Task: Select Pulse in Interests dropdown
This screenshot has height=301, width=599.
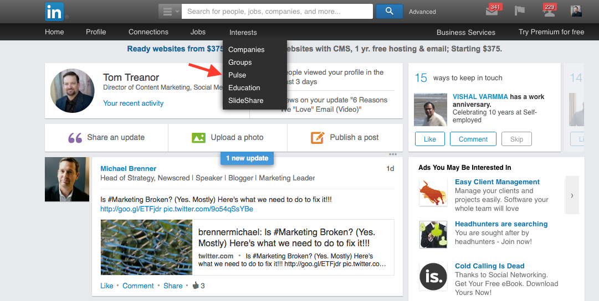Action: 237,75
